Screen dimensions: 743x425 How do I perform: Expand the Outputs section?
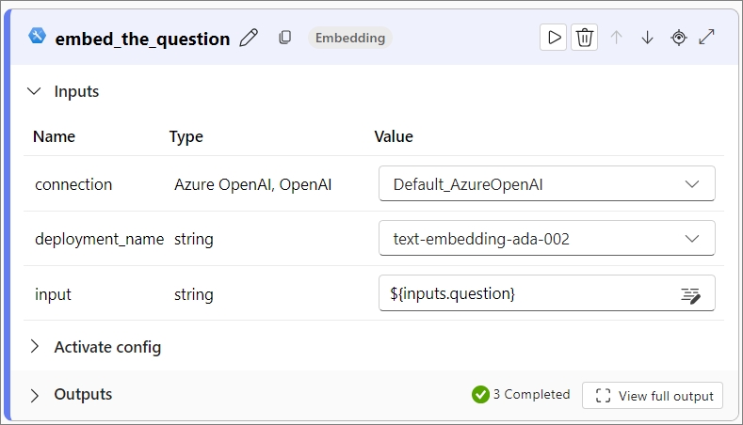[35, 395]
